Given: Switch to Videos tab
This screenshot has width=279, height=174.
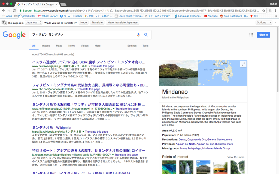Looking at the screenshot, I should click(85, 46).
